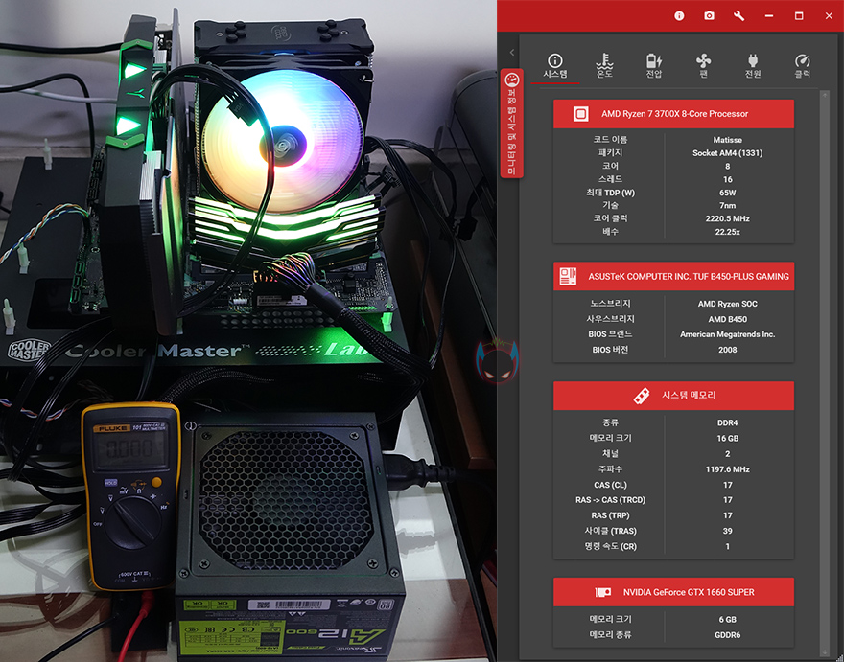This screenshot has height=662, width=844.
Task: Open the 팬 fan tab
Action: 703,66
